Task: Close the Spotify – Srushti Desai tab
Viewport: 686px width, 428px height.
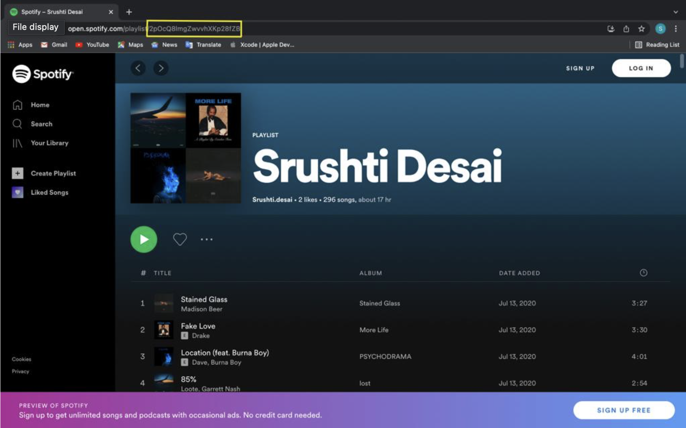Action: (x=111, y=12)
